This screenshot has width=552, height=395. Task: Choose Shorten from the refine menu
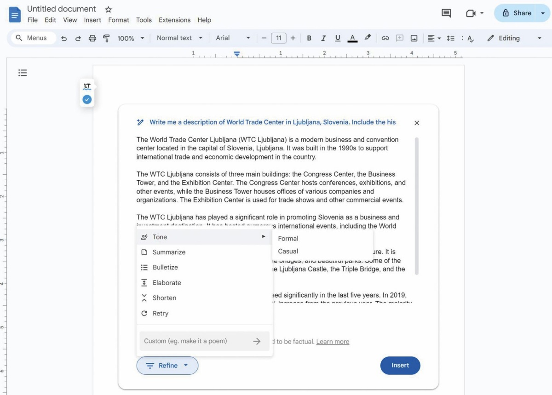click(x=204, y=298)
